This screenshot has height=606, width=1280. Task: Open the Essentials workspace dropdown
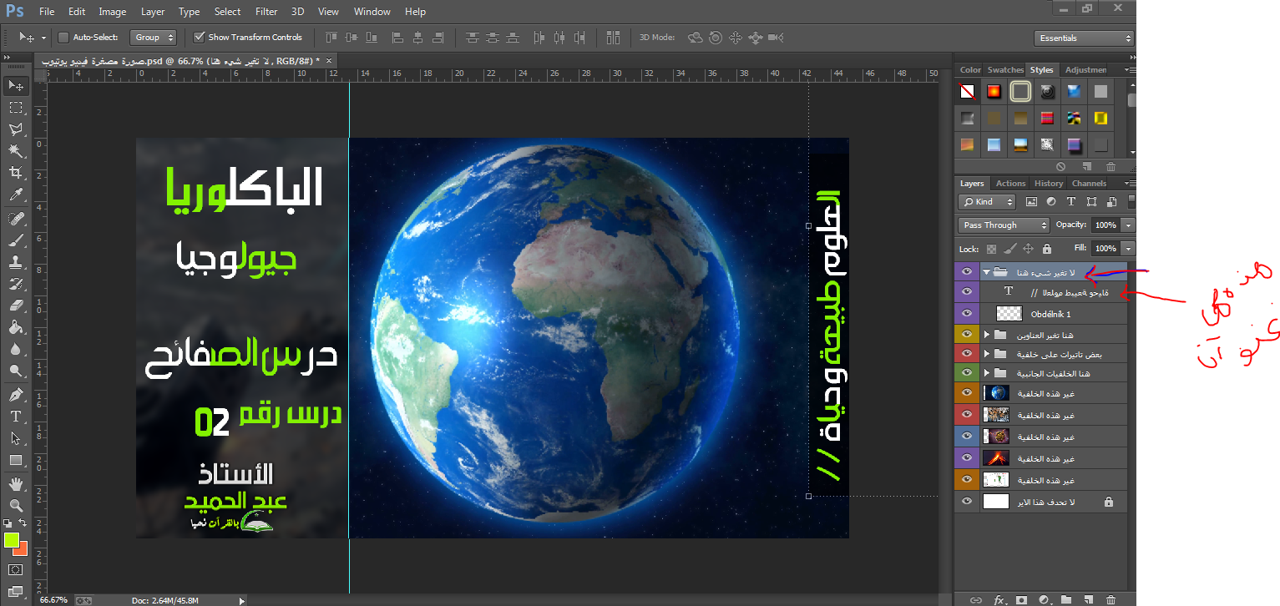(1083, 38)
